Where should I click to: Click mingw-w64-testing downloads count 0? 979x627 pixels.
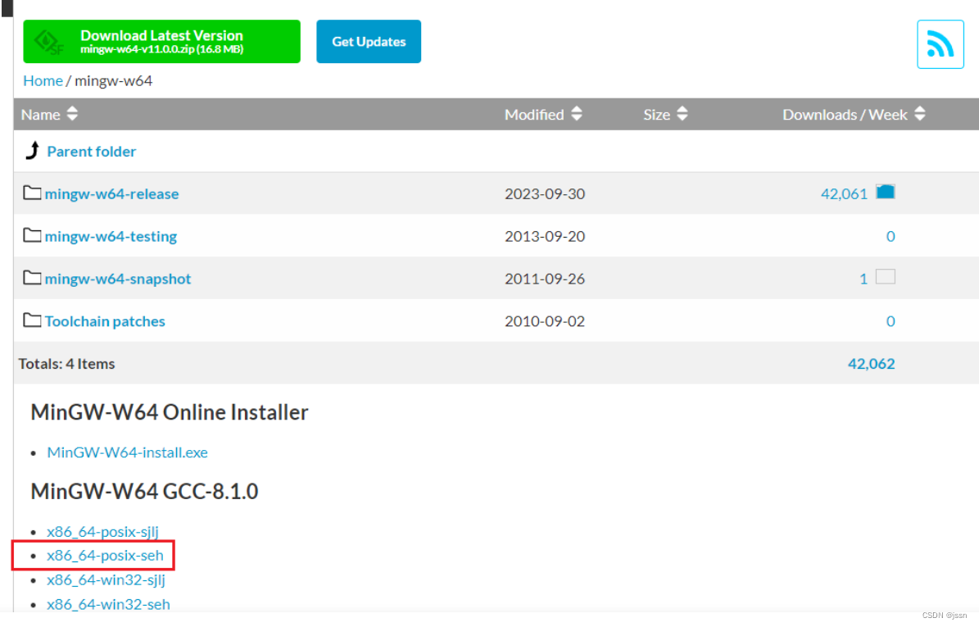(891, 236)
